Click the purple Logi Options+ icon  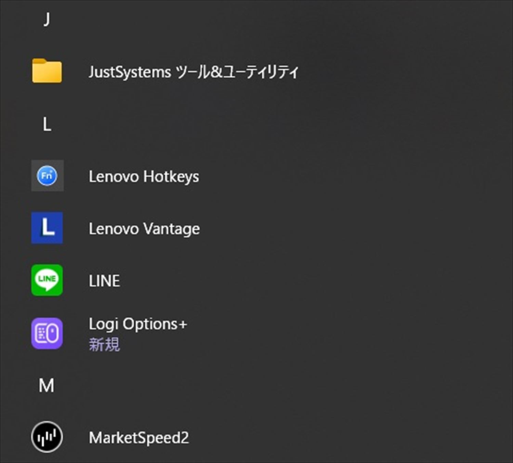(47, 333)
